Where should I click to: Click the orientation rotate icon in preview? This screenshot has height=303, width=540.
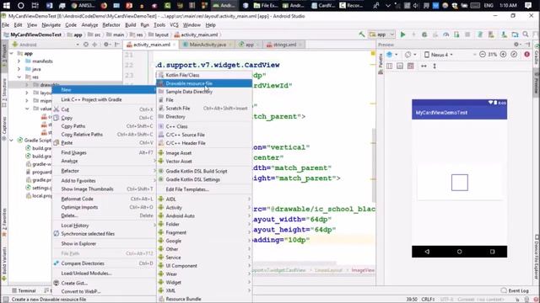coord(409,54)
